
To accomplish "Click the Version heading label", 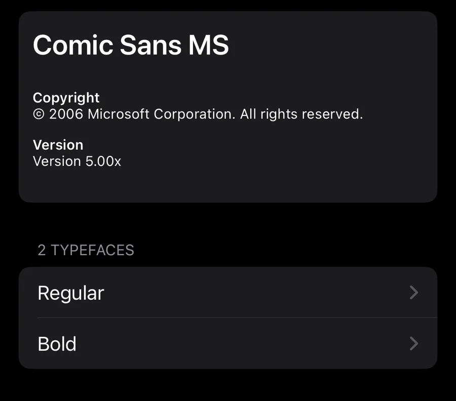I will pyautogui.click(x=58, y=145).
